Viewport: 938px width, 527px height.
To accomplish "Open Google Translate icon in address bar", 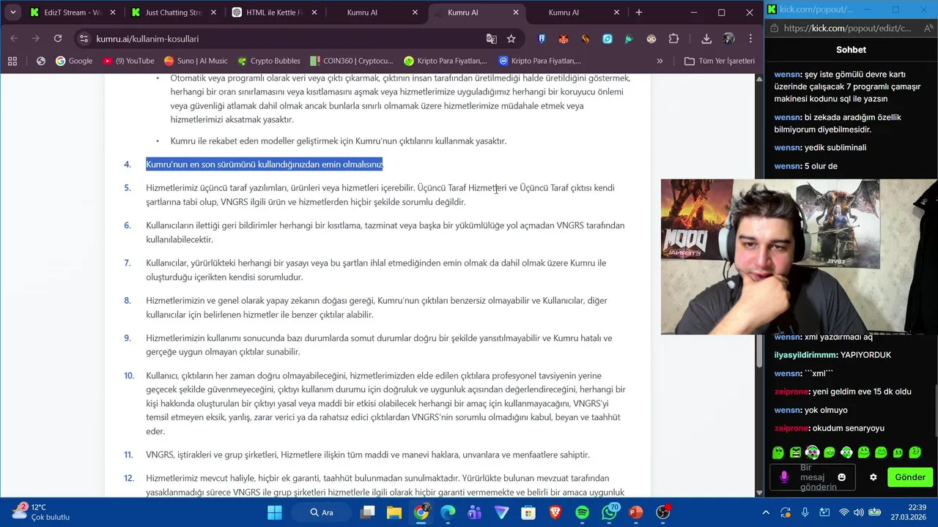I will (491, 39).
